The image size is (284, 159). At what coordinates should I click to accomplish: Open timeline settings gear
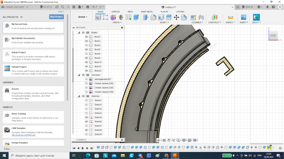point(280,148)
